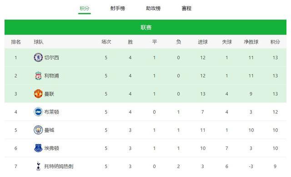The image size is (291, 177).
Task: Click the Manchester City crest icon
Action: tap(38, 130)
